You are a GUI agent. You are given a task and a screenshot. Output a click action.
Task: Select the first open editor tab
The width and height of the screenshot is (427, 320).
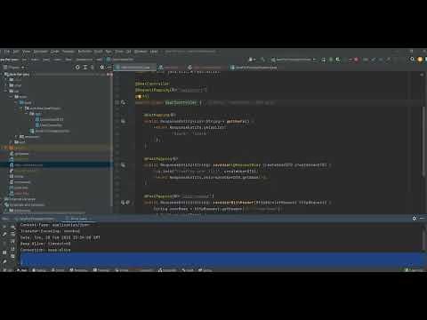[x=135, y=68]
